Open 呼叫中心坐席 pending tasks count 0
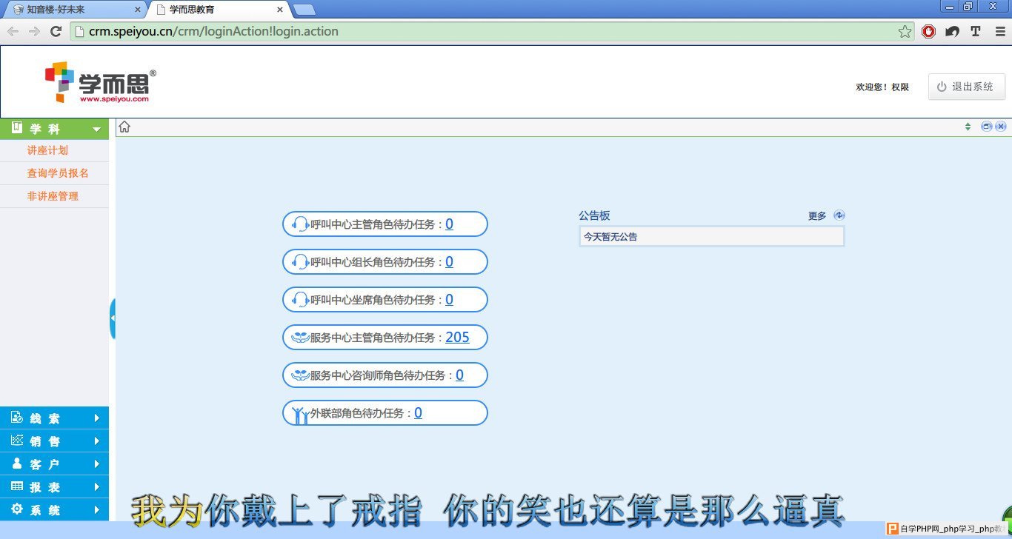 [x=450, y=300]
